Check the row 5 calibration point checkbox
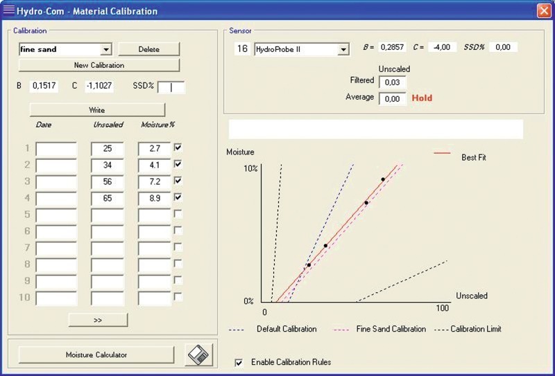 178,214
